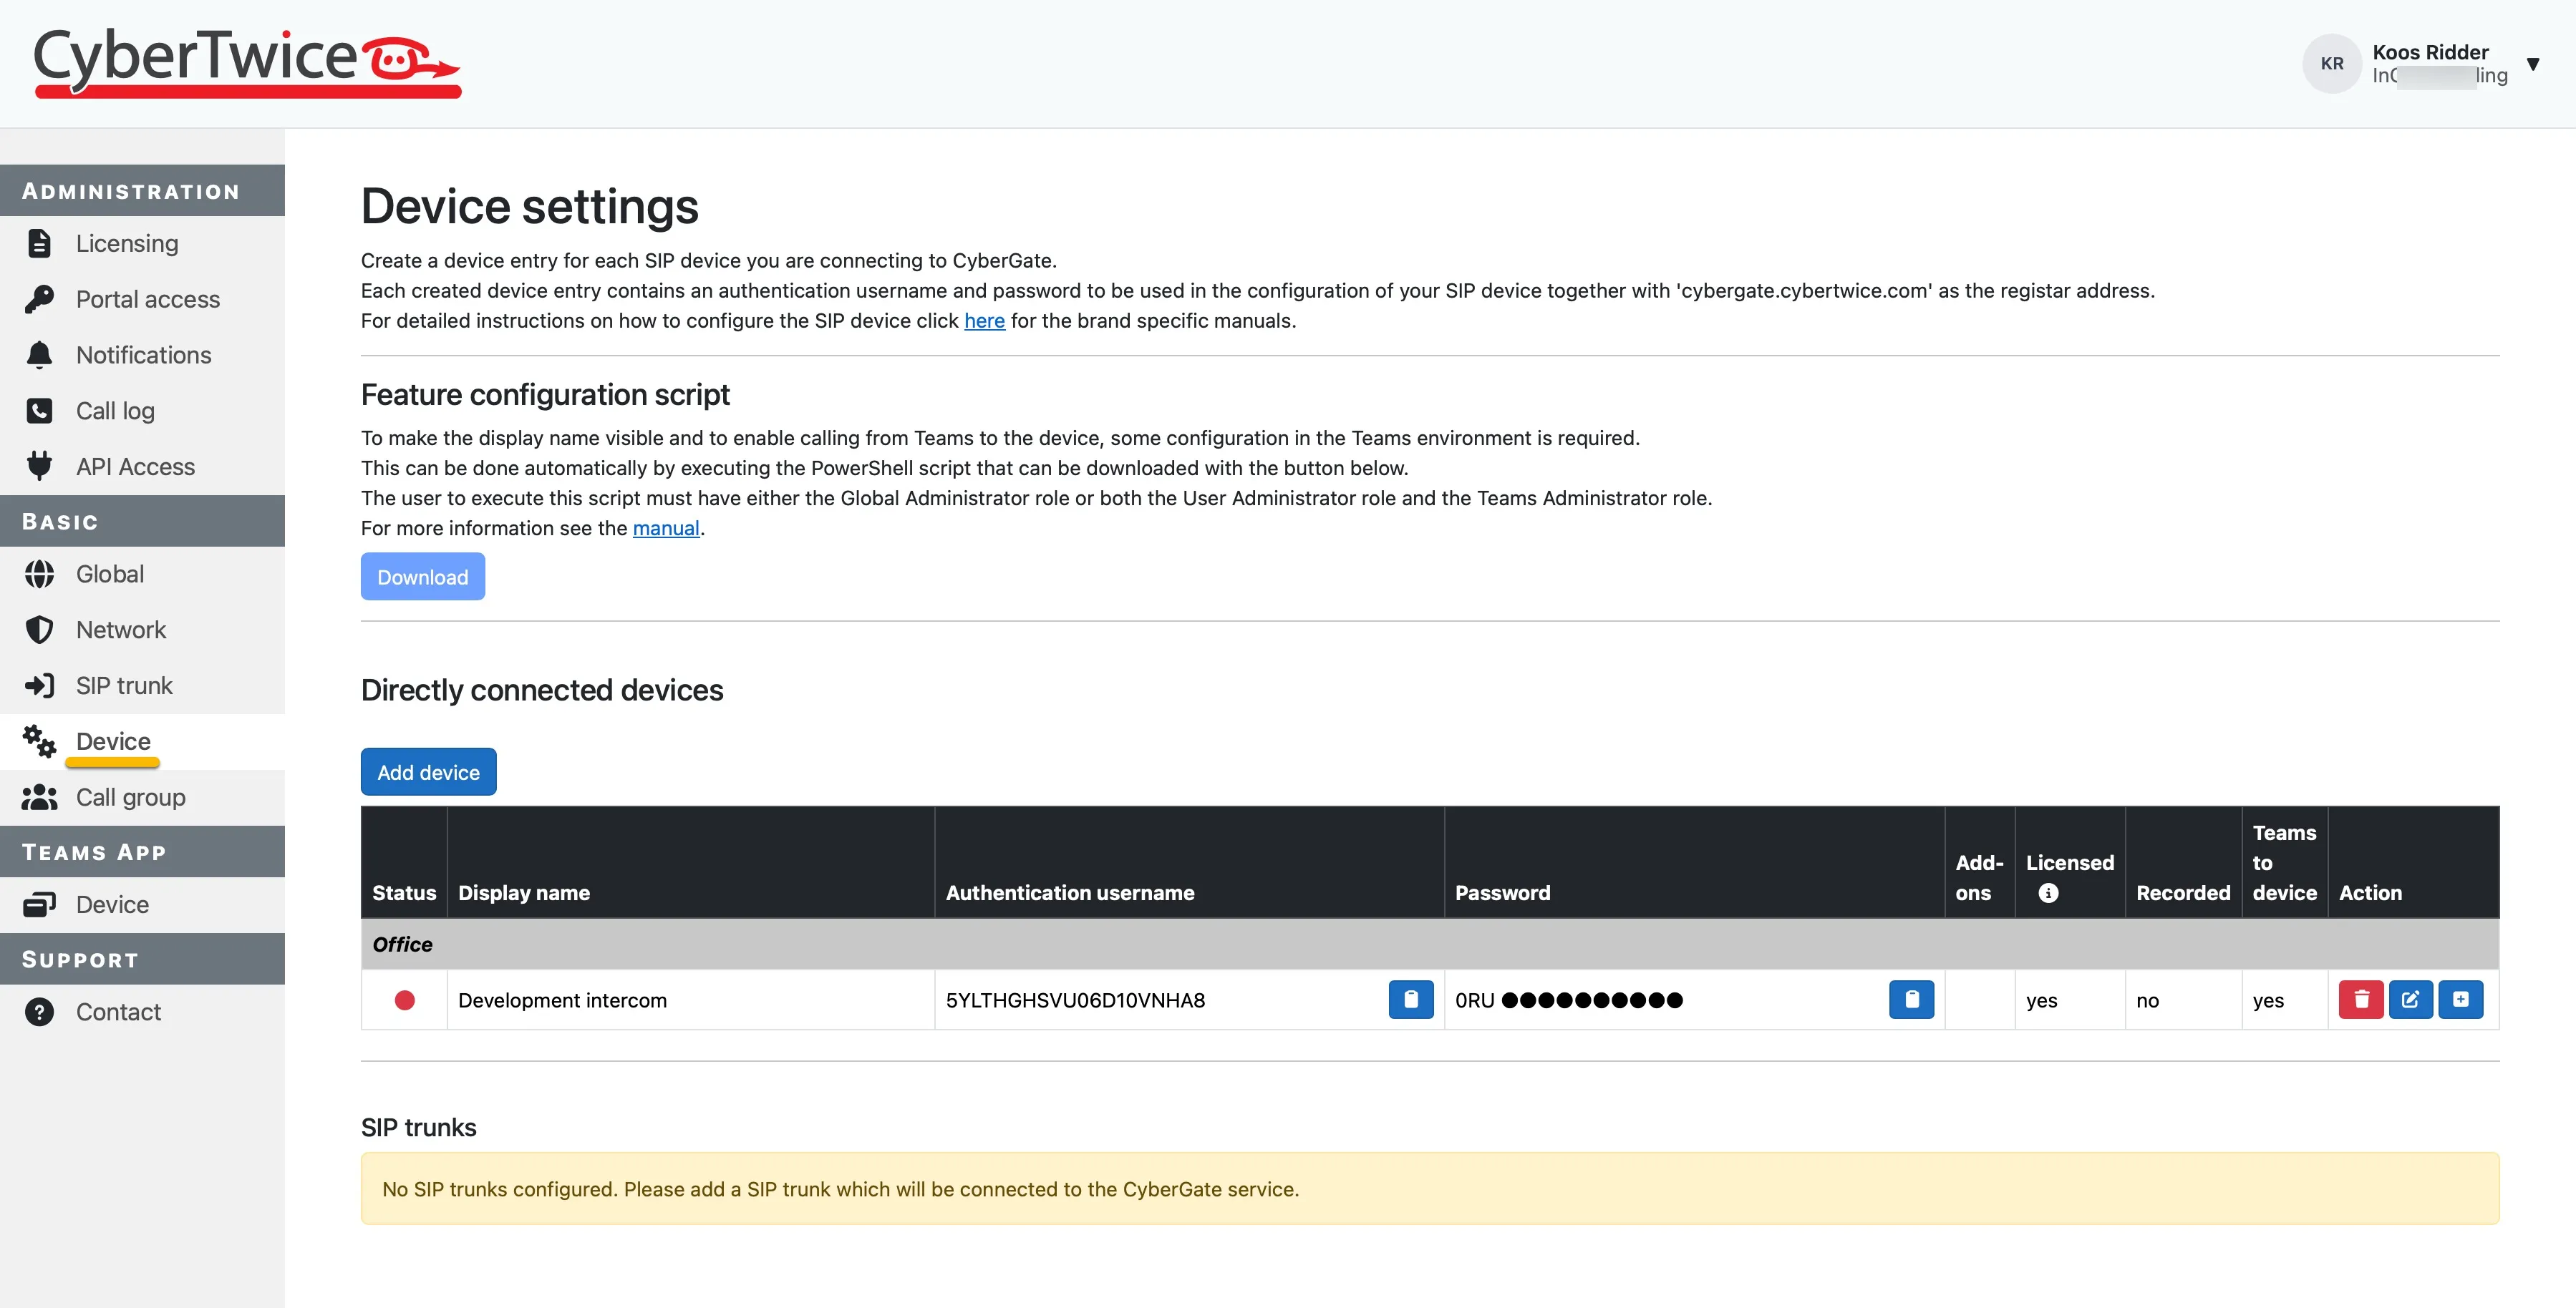
Task: Copy the device password to clipboard
Action: (x=1911, y=999)
